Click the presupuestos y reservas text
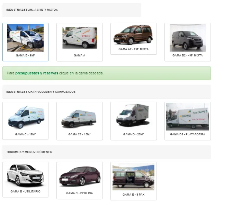This screenshot has width=233, height=207. [37, 73]
